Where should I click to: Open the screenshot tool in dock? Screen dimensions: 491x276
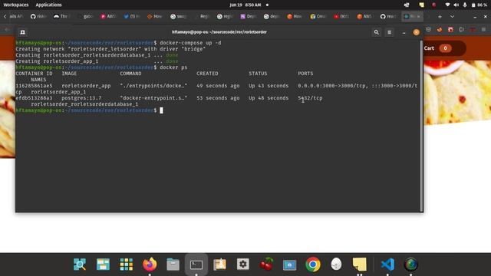(290, 264)
